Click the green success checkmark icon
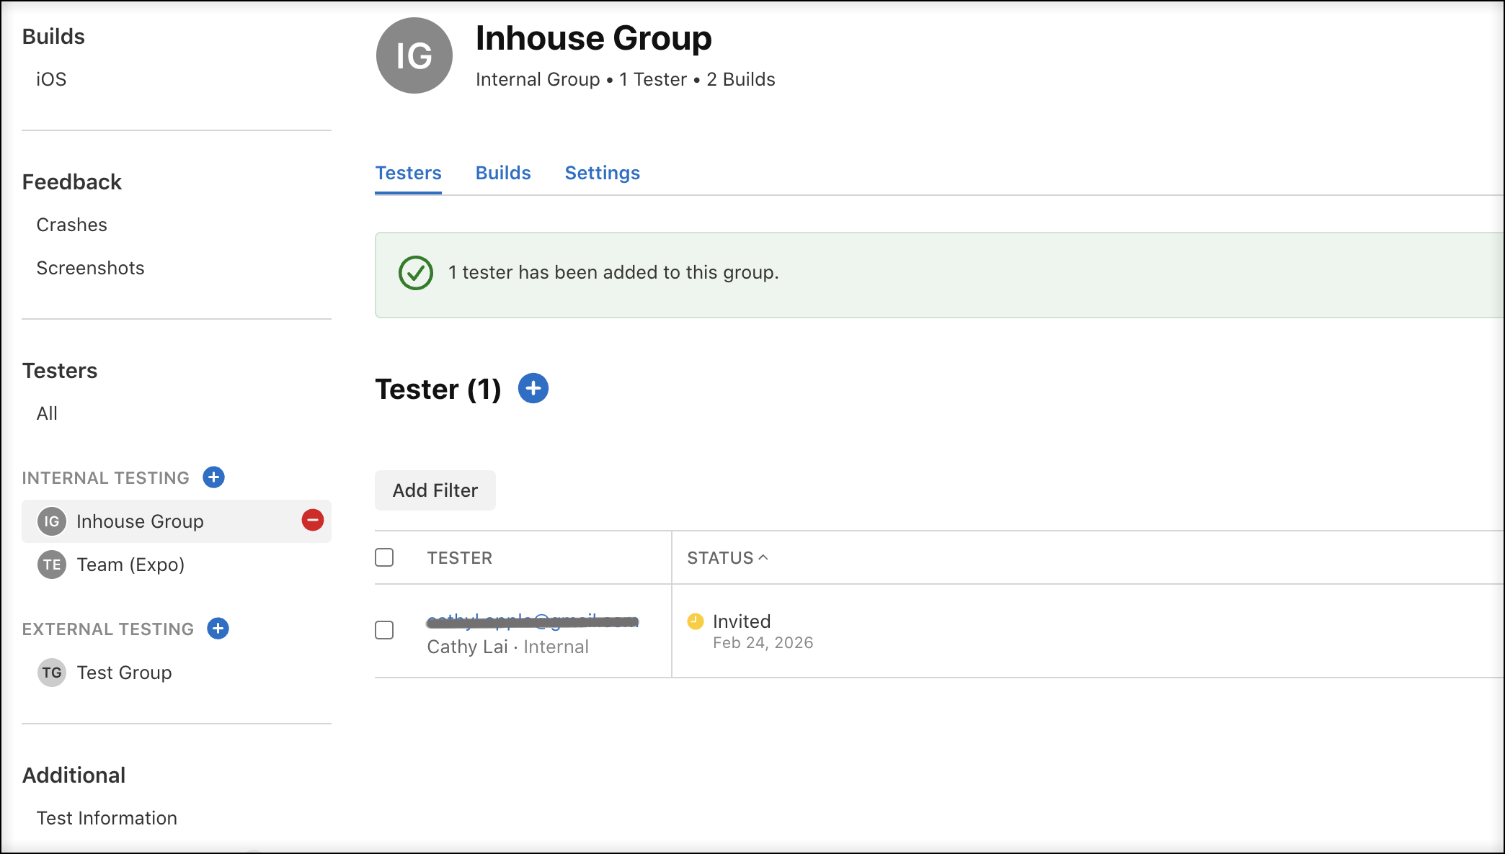 pos(415,273)
